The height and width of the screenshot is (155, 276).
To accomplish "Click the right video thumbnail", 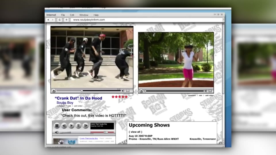I will tap(176, 60).
